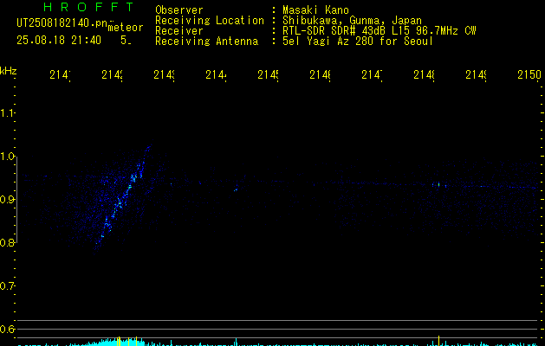Click the small cyan echo after 2144
The image size is (545, 346).
click(236, 189)
